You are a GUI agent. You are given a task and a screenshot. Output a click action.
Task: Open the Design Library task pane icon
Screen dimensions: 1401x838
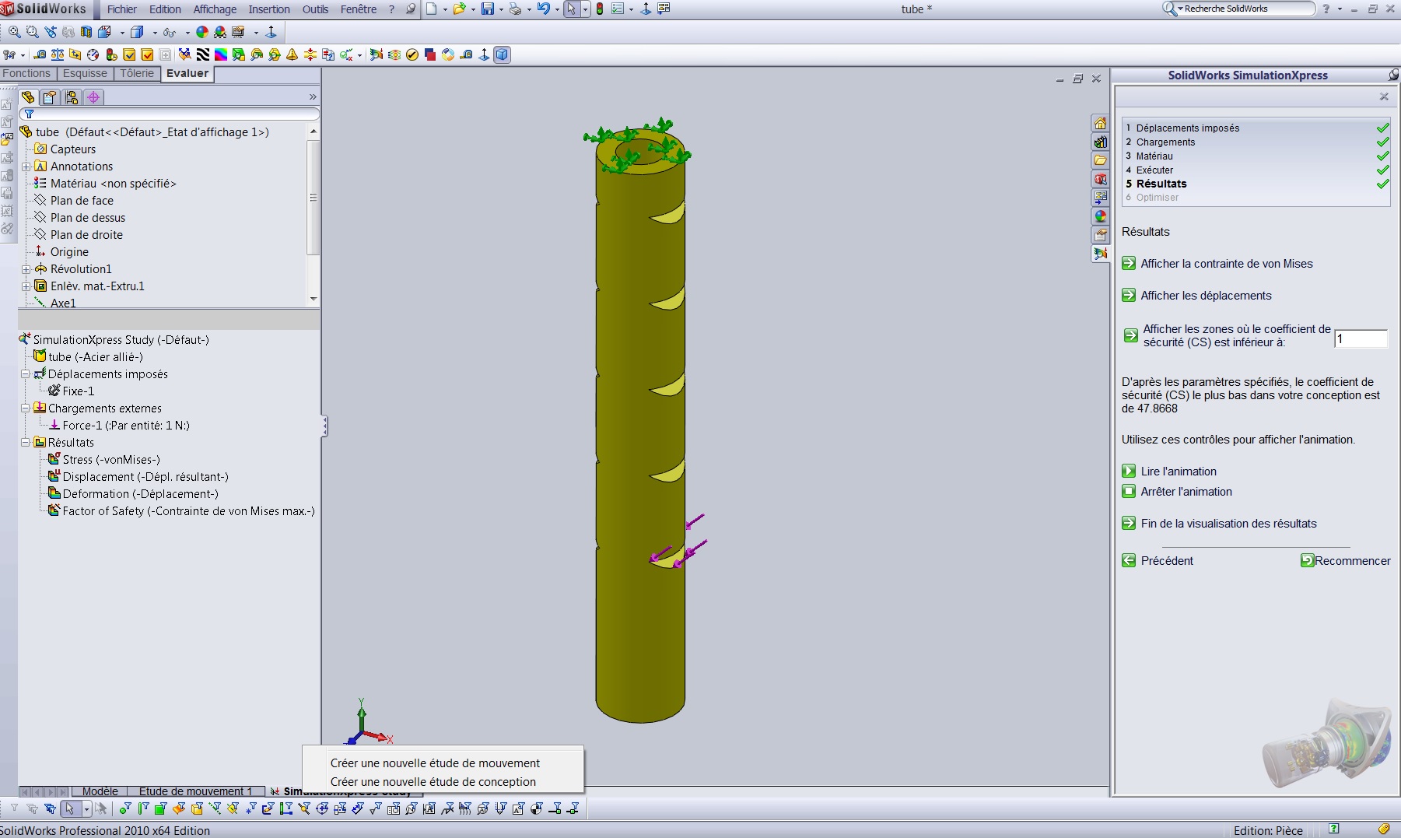tap(1100, 142)
